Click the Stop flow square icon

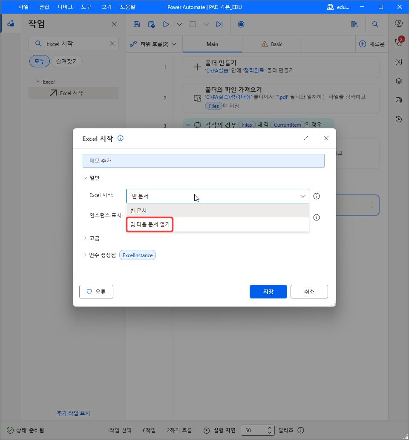[193, 24]
